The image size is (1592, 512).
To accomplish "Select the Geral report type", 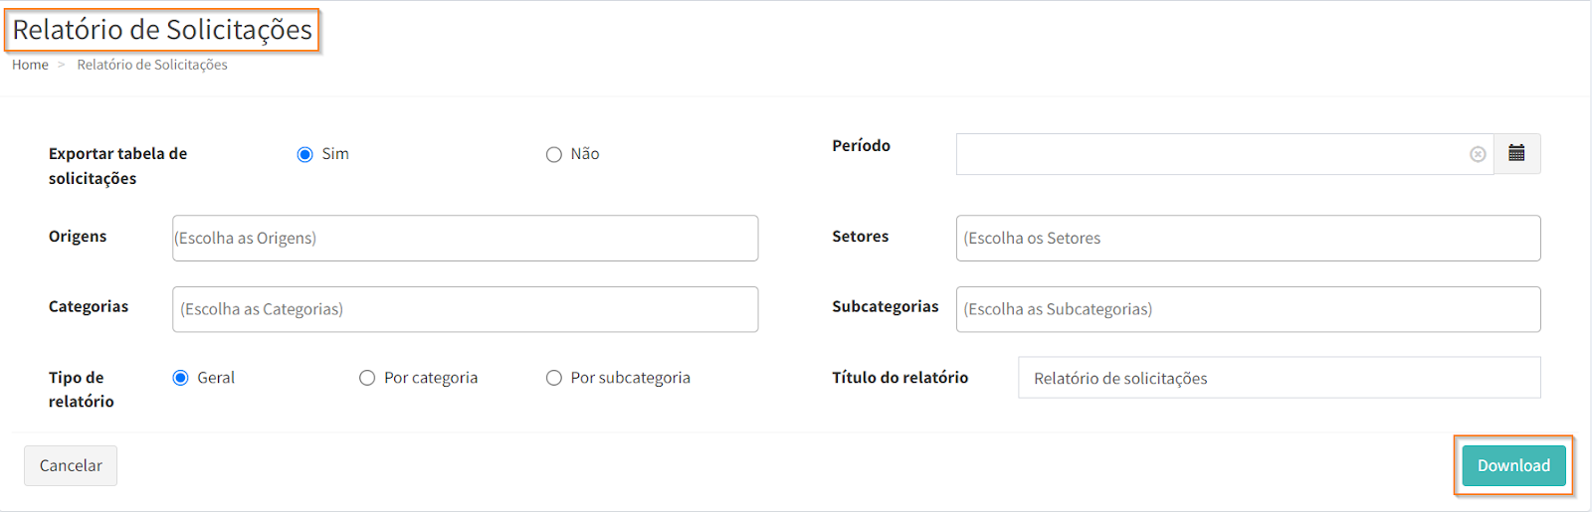I will [x=181, y=378].
